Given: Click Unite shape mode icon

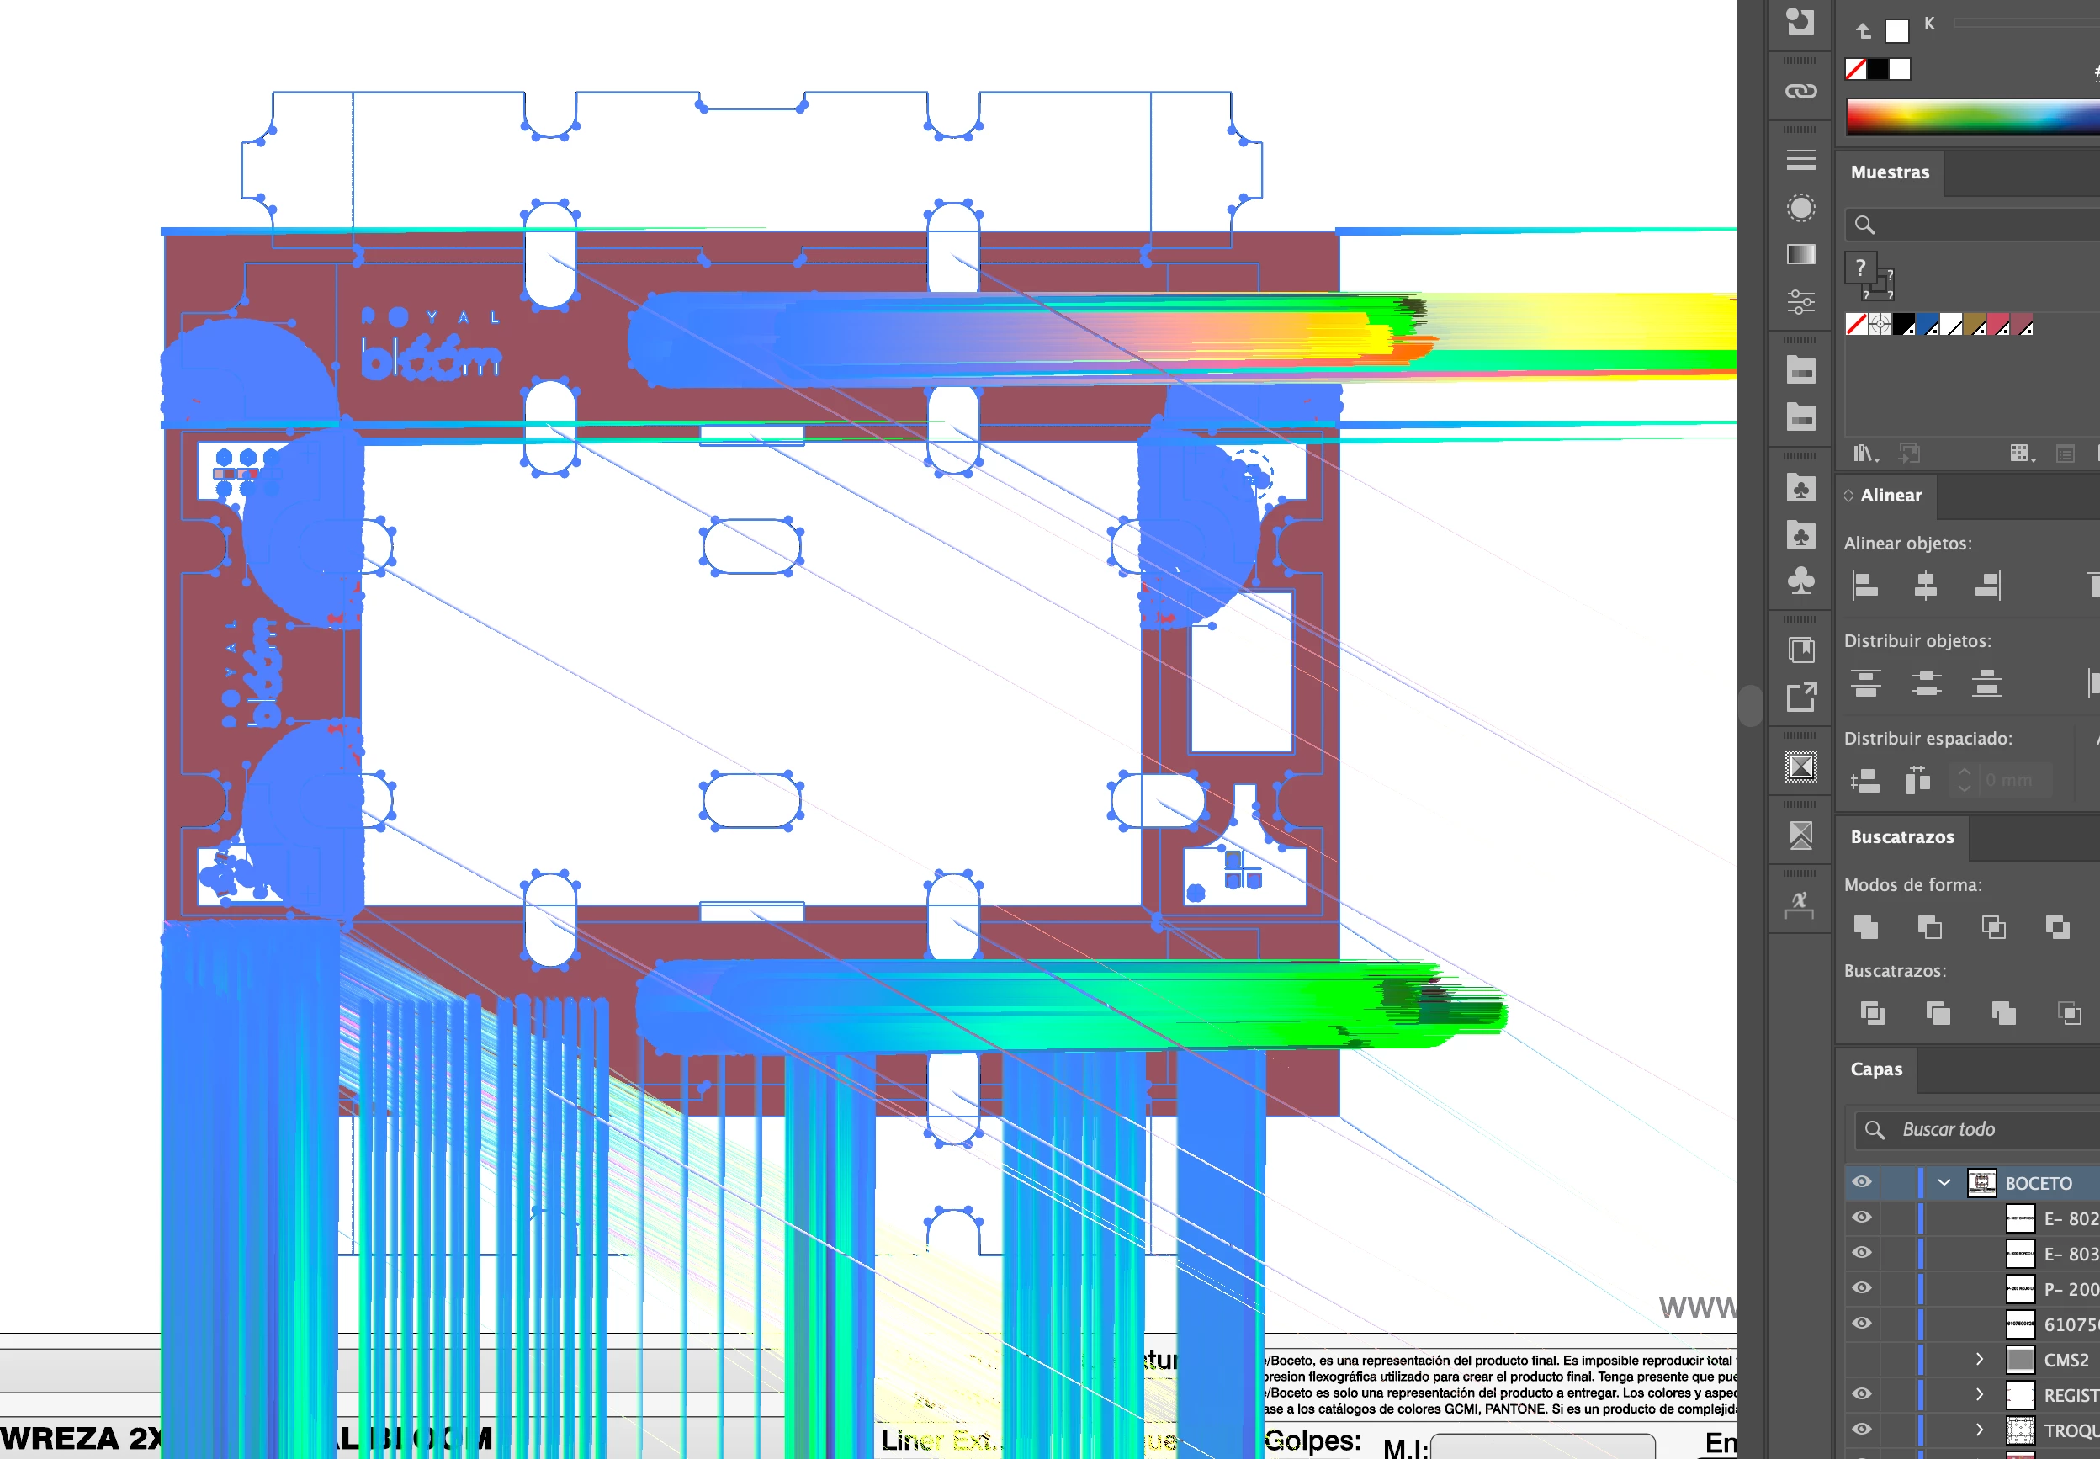Looking at the screenshot, I should point(1865,927).
